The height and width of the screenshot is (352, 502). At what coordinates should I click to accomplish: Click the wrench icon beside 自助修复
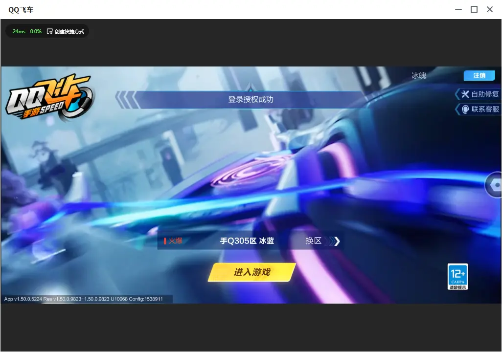point(465,94)
